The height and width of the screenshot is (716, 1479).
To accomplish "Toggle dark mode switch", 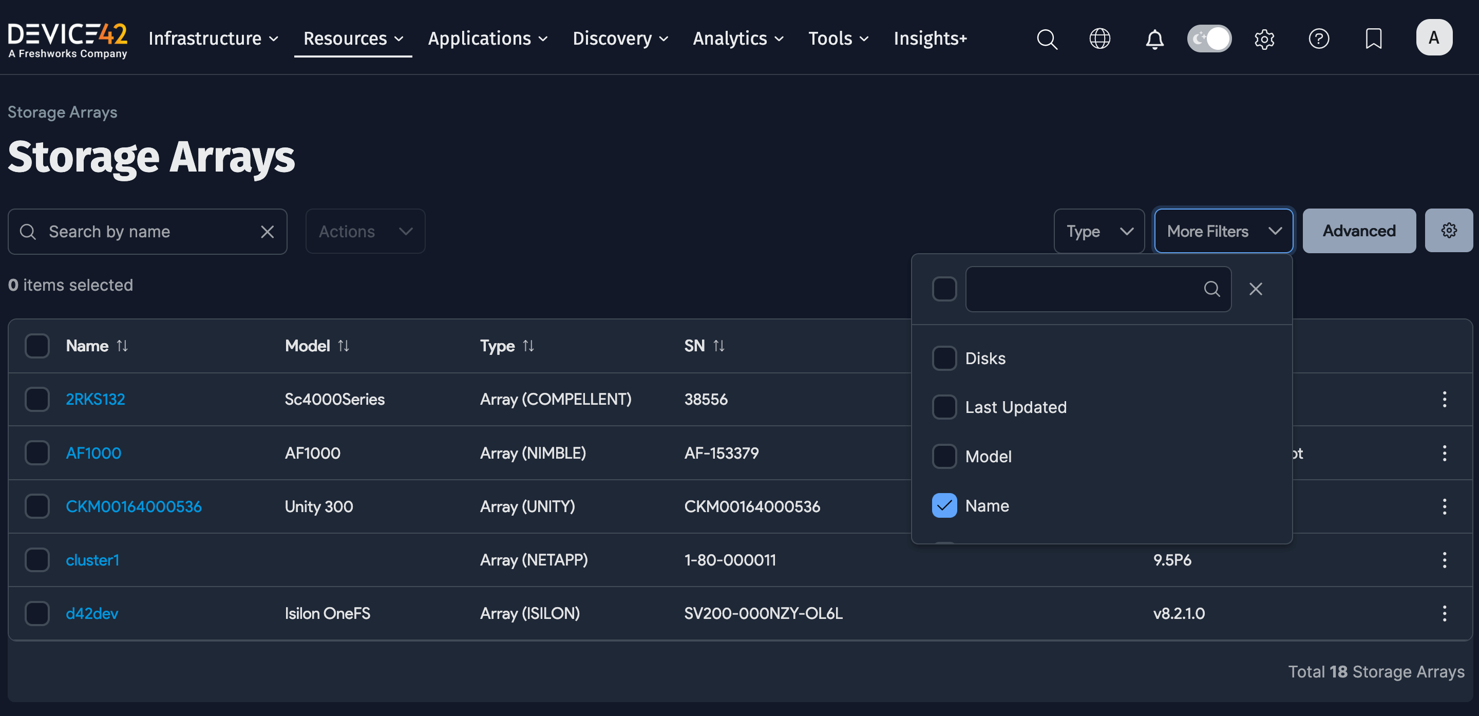I will [1209, 39].
